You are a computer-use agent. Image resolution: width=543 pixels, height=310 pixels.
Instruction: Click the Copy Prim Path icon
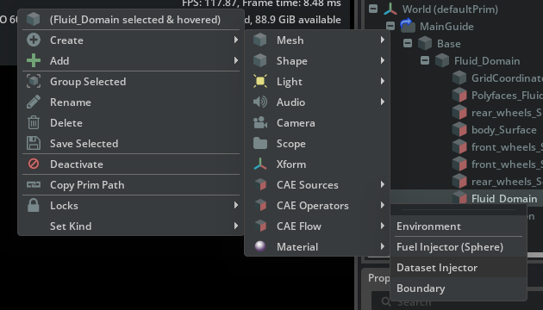tap(34, 185)
